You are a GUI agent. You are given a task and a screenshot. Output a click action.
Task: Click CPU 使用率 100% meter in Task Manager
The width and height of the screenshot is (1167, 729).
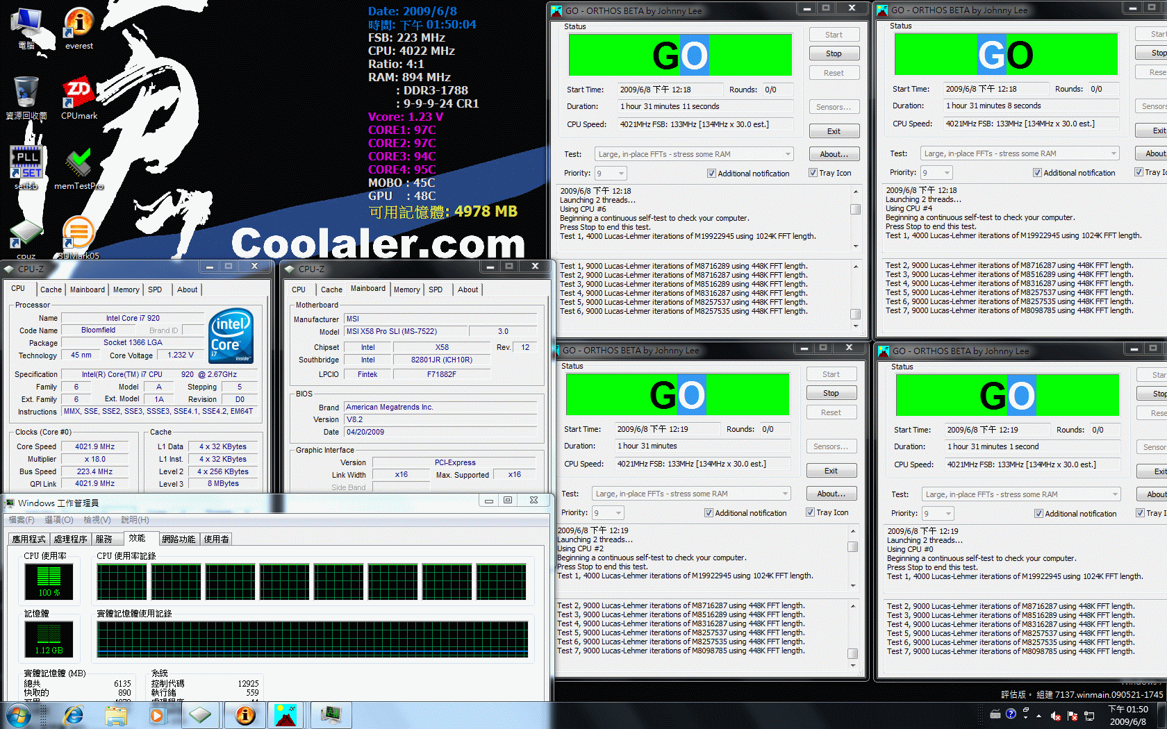coord(49,581)
